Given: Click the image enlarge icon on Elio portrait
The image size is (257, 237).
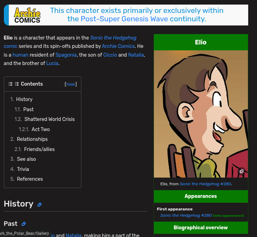Looking at the screenshot, I should coord(241,171).
